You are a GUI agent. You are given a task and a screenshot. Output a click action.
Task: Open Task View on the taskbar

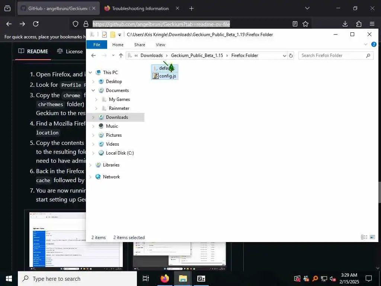coord(145,279)
